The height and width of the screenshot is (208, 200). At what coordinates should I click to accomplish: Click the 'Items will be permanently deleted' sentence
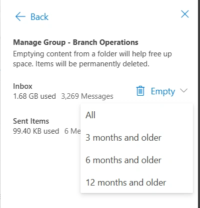(x=92, y=64)
